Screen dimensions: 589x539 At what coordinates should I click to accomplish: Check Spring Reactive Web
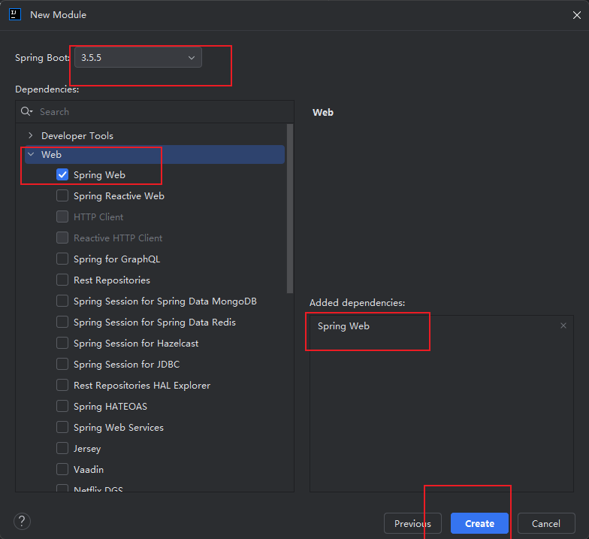point(62,195)
